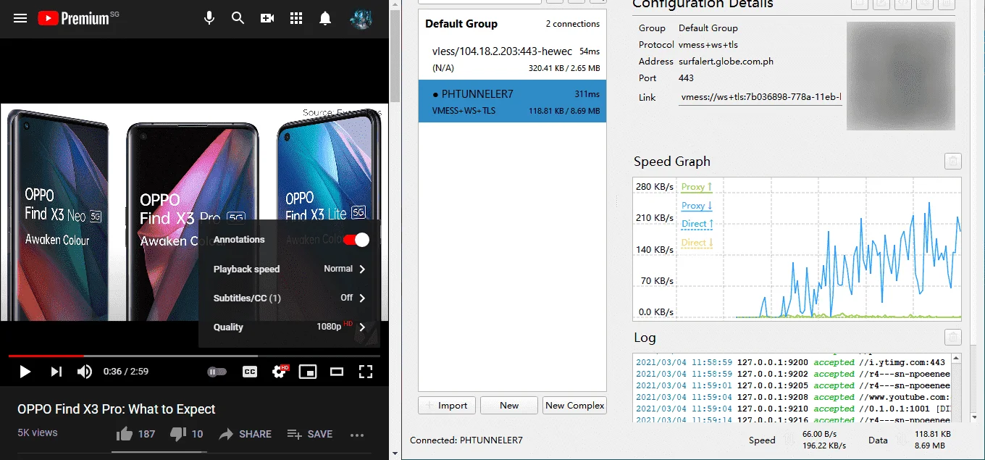The height and width of the screenshot is (460, 985).
Task: Click the New Complex button
Action: [x=574, y=405]
